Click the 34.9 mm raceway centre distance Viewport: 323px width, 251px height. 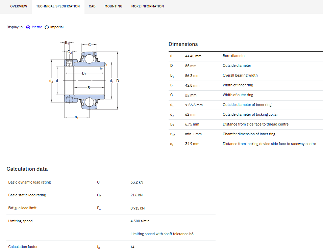pos(192,144)
